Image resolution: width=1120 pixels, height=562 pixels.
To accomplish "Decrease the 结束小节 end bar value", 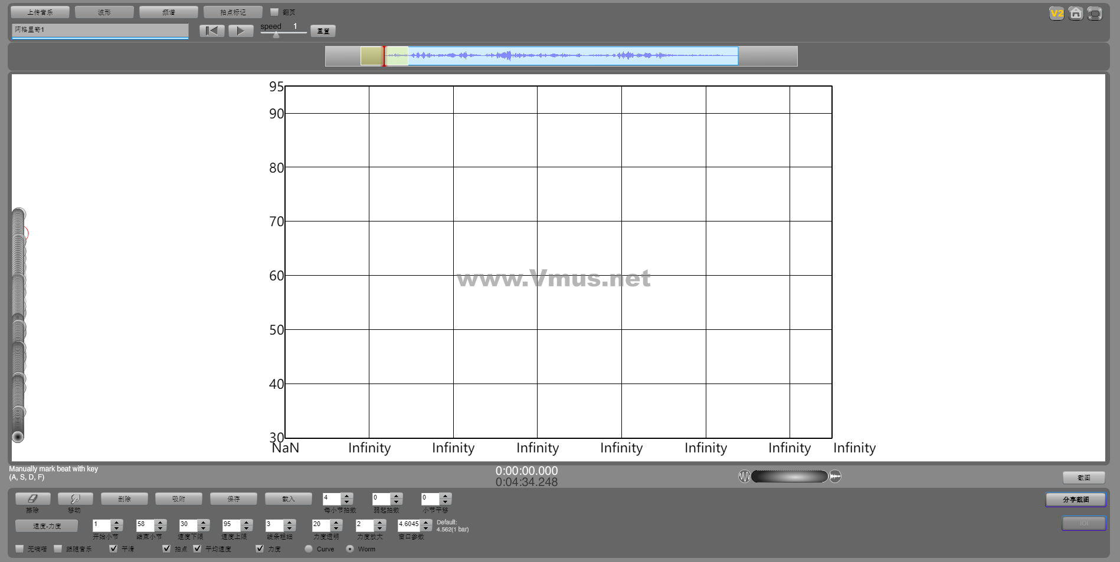I will click(160, 528).
